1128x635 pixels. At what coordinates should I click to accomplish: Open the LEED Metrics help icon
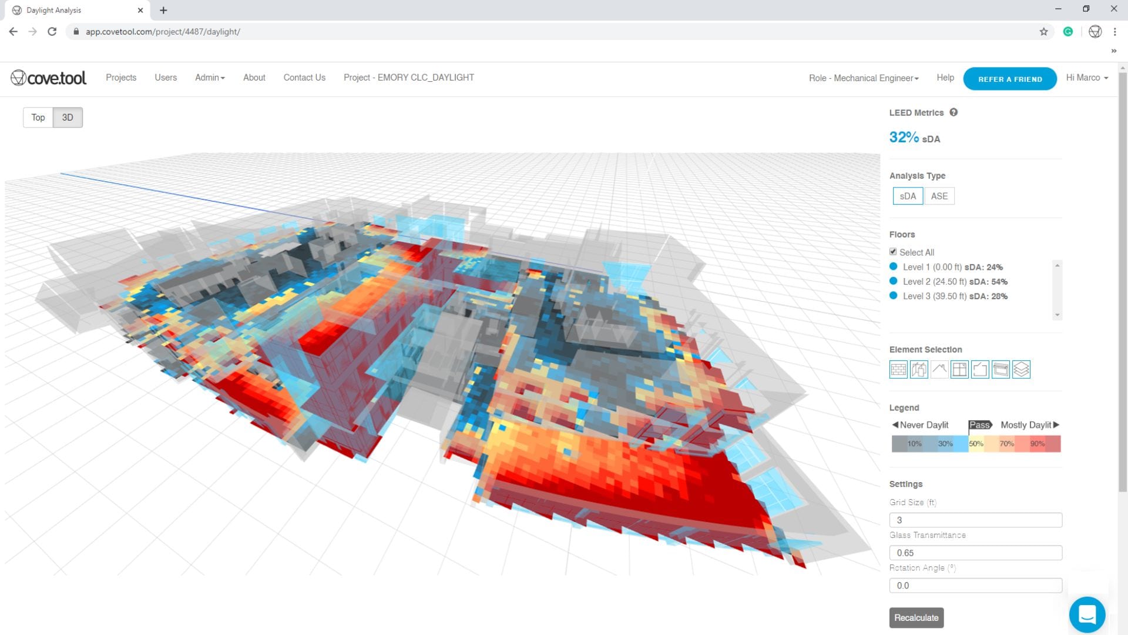coord(954,112)
